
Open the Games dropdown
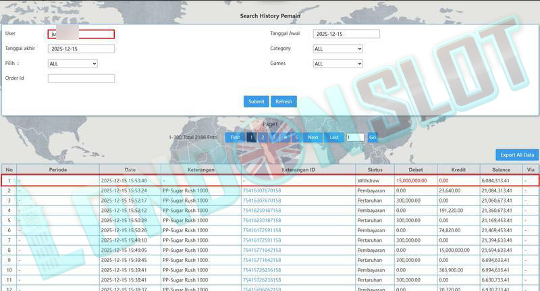[338, 63]
